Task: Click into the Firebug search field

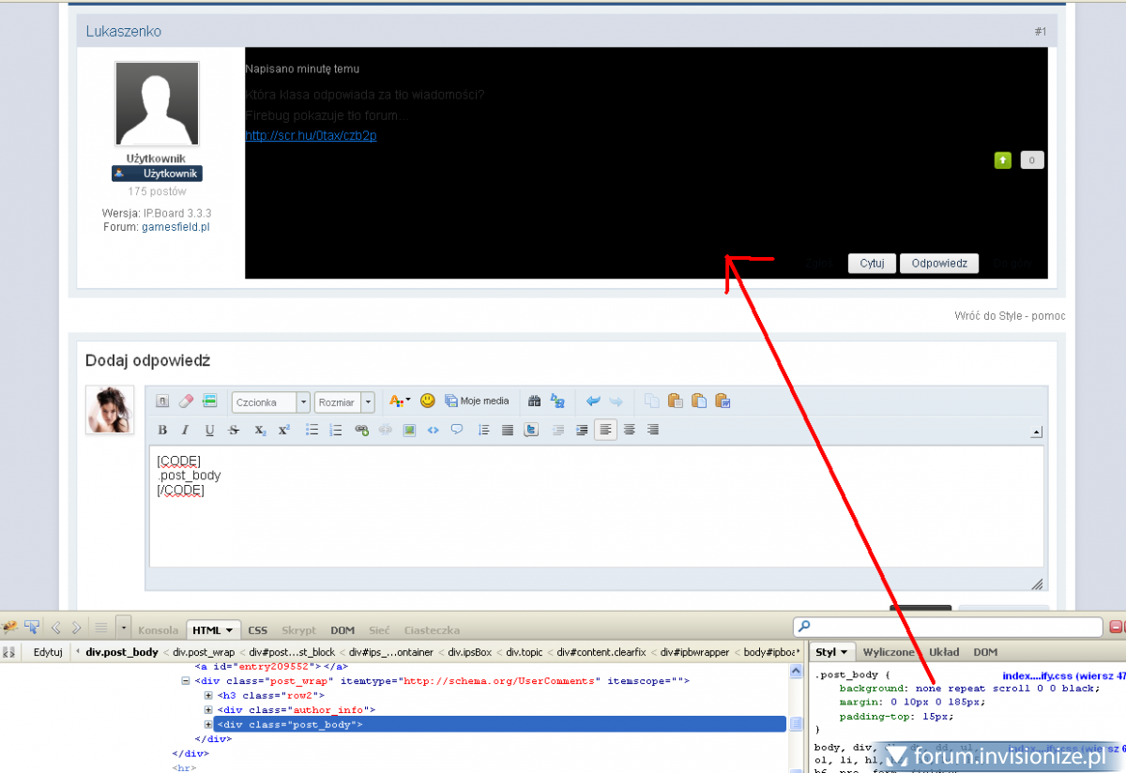Action: [948, 627]
